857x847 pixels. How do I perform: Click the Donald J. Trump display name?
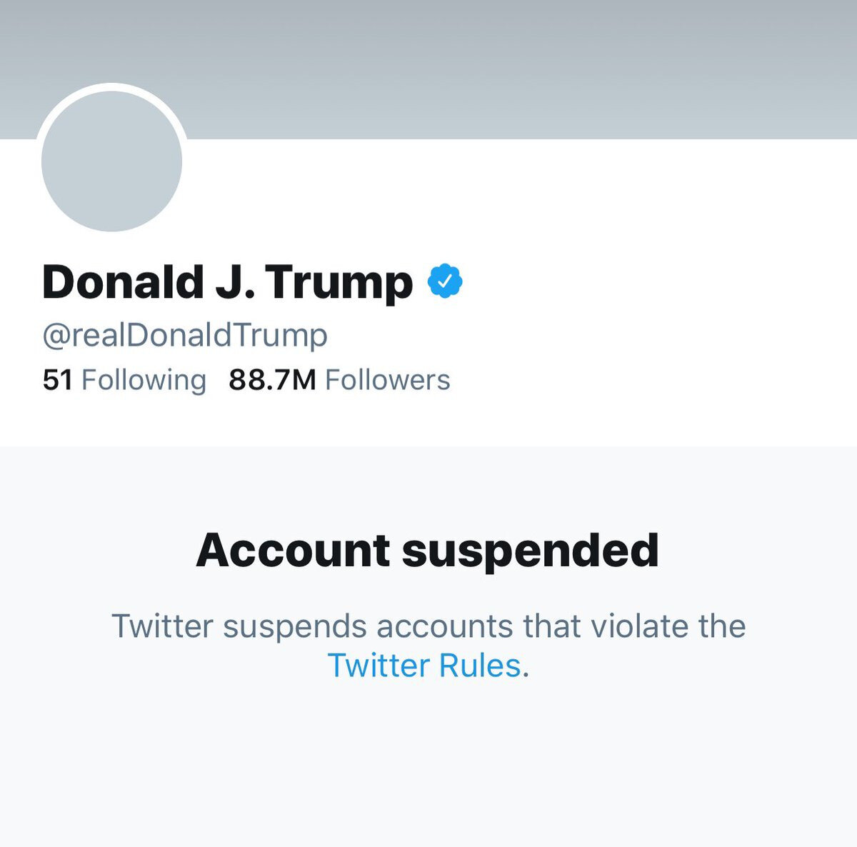229,281
